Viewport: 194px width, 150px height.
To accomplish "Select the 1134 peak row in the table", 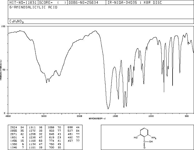I will tap(36, 144).
